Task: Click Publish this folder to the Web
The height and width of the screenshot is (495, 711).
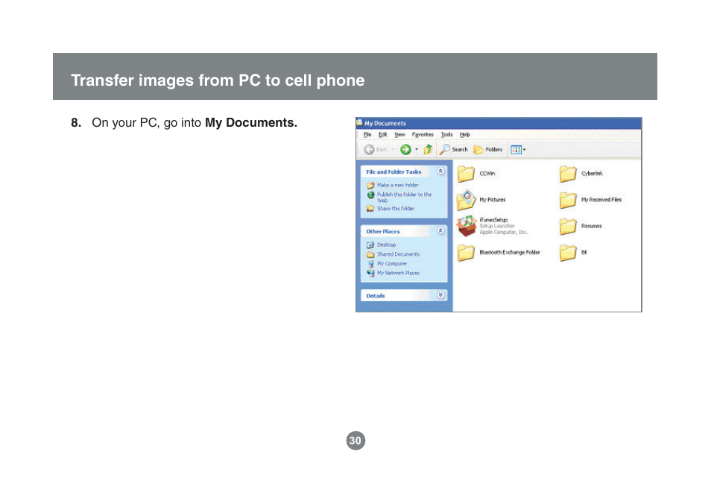Action: [x=404, y=197]
